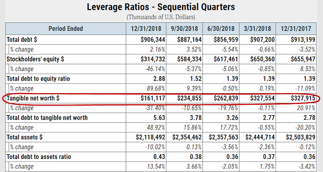Click the Total debt to assets ratio label
The height and width of the screenshot is (172, 323).
coord(39,157)
